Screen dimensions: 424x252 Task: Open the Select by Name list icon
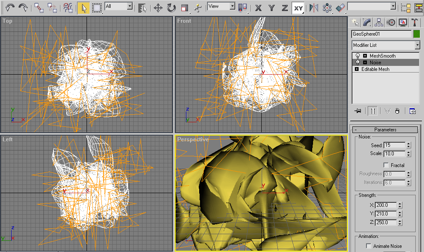[x=142, y=8]
